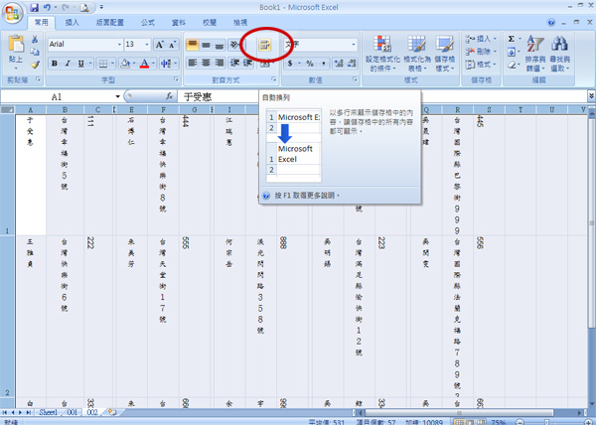
Task: Apply Comma Style number format
Action: (x=323, y=64)
